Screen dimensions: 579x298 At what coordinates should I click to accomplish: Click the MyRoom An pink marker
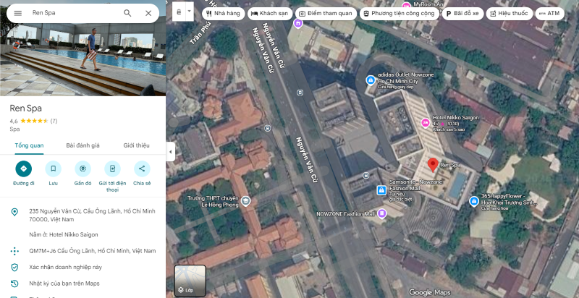[407, 6]
